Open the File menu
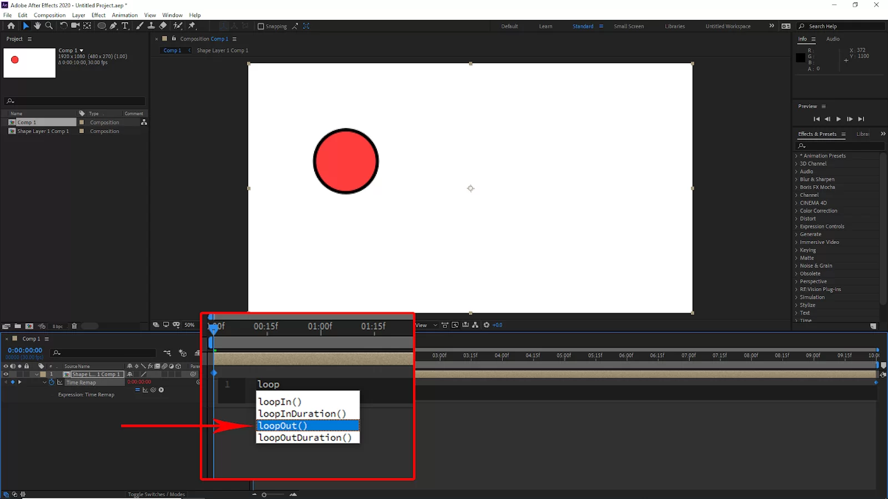 [8, 15]
